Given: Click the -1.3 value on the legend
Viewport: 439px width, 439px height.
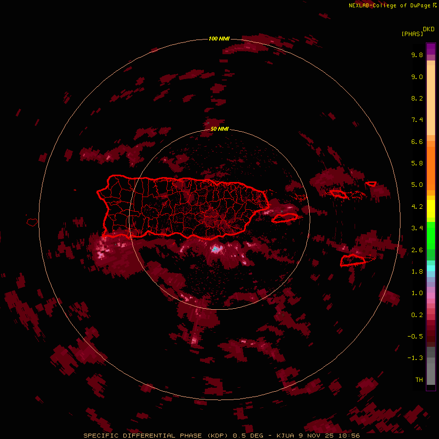Looking at the screenshot, I should click(415, 358).
